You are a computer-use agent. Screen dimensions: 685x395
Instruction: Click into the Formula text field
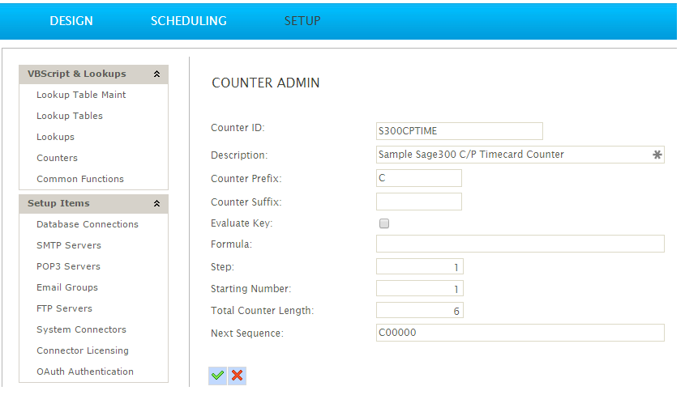tap(520, 244)
